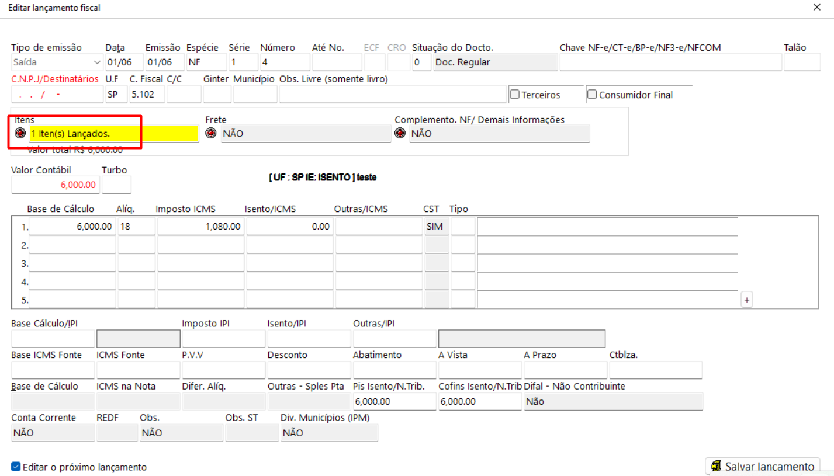This screenshot has width=834, height=476.
Task: Click the Pis Isento/N.Trib. field
Action: click(394, 402)
